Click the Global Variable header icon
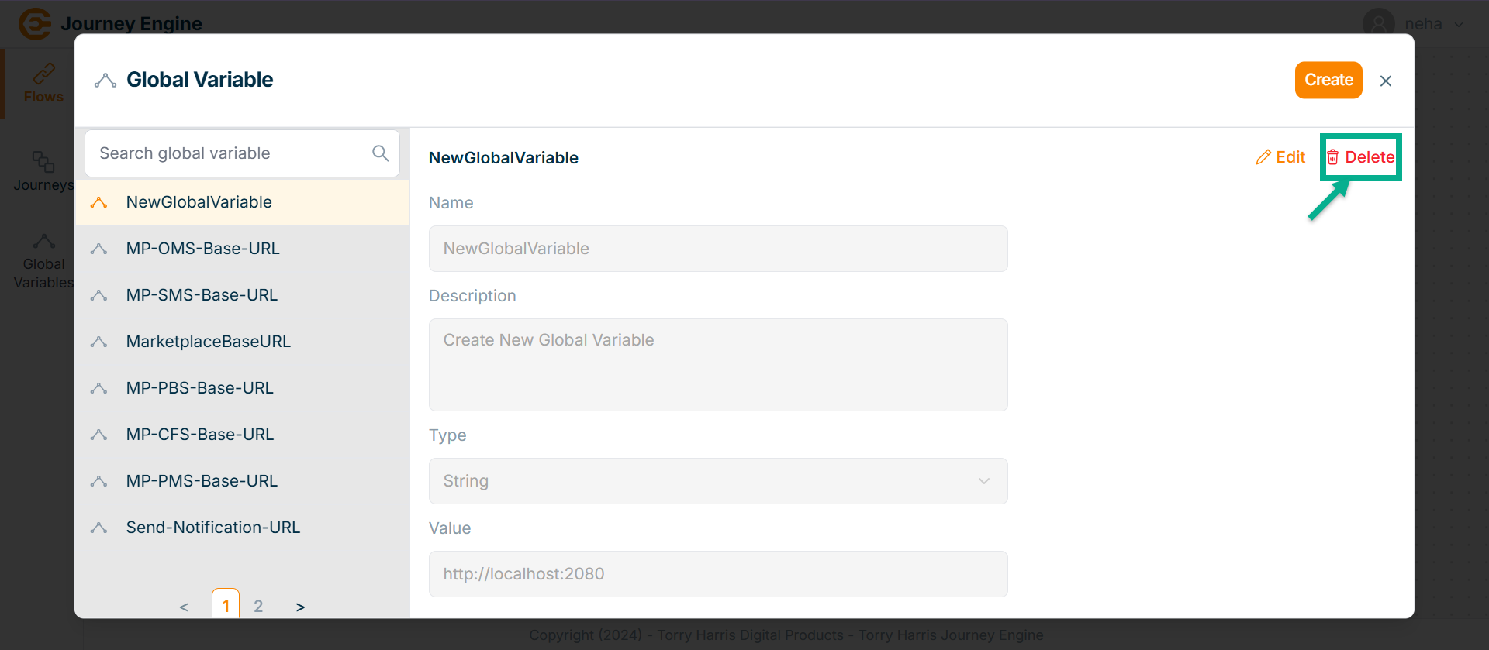This screenshot has height=650, width=1489. [105, 81]
